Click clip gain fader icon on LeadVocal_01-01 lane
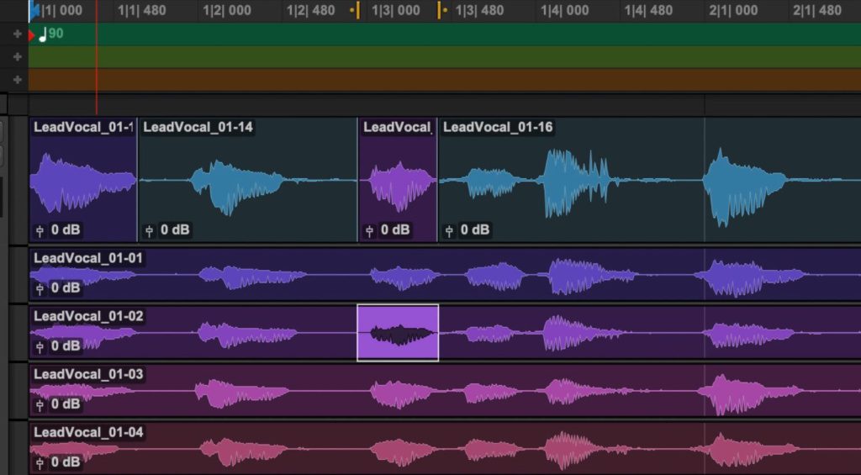Image resolution: width=861 pixels, height=475 pixels. coord(40,289)
